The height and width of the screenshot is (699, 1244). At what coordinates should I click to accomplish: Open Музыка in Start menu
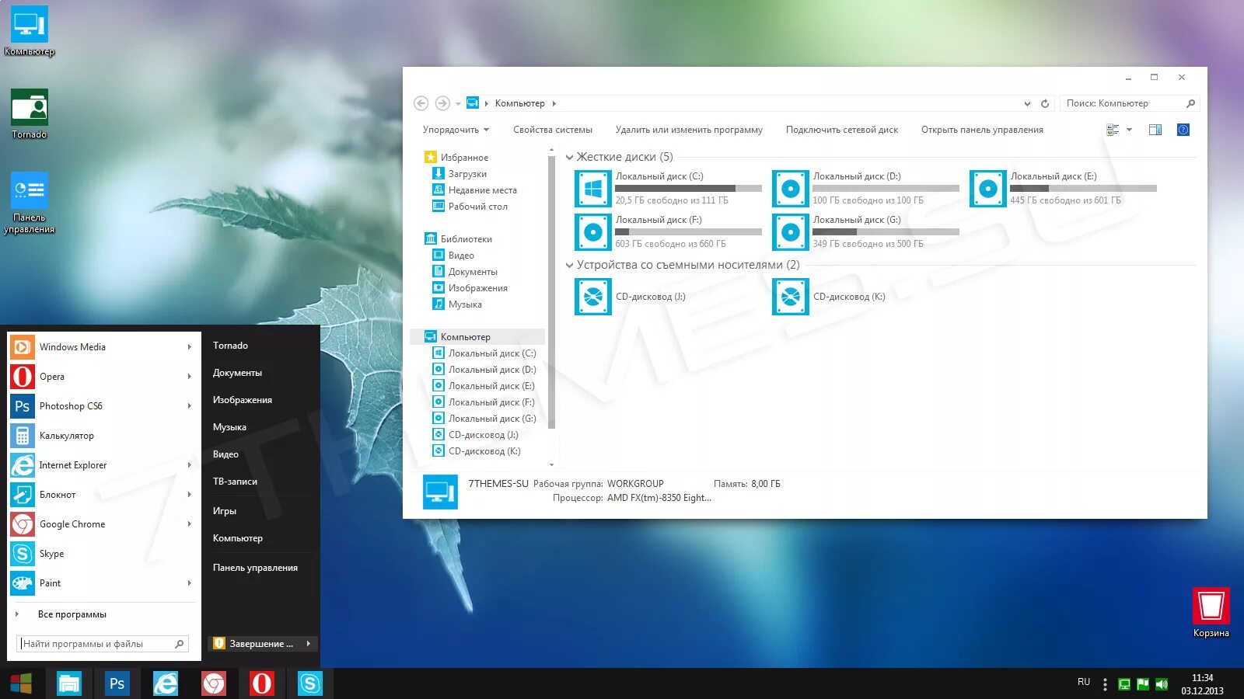point(229,427)
